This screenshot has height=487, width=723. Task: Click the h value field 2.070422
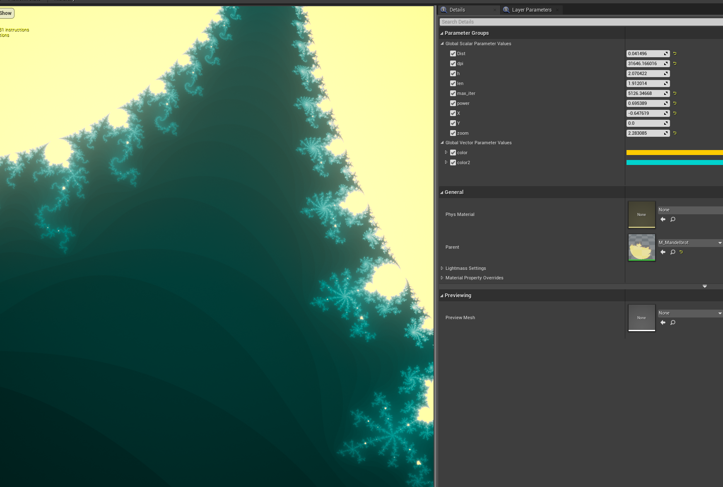648,73
